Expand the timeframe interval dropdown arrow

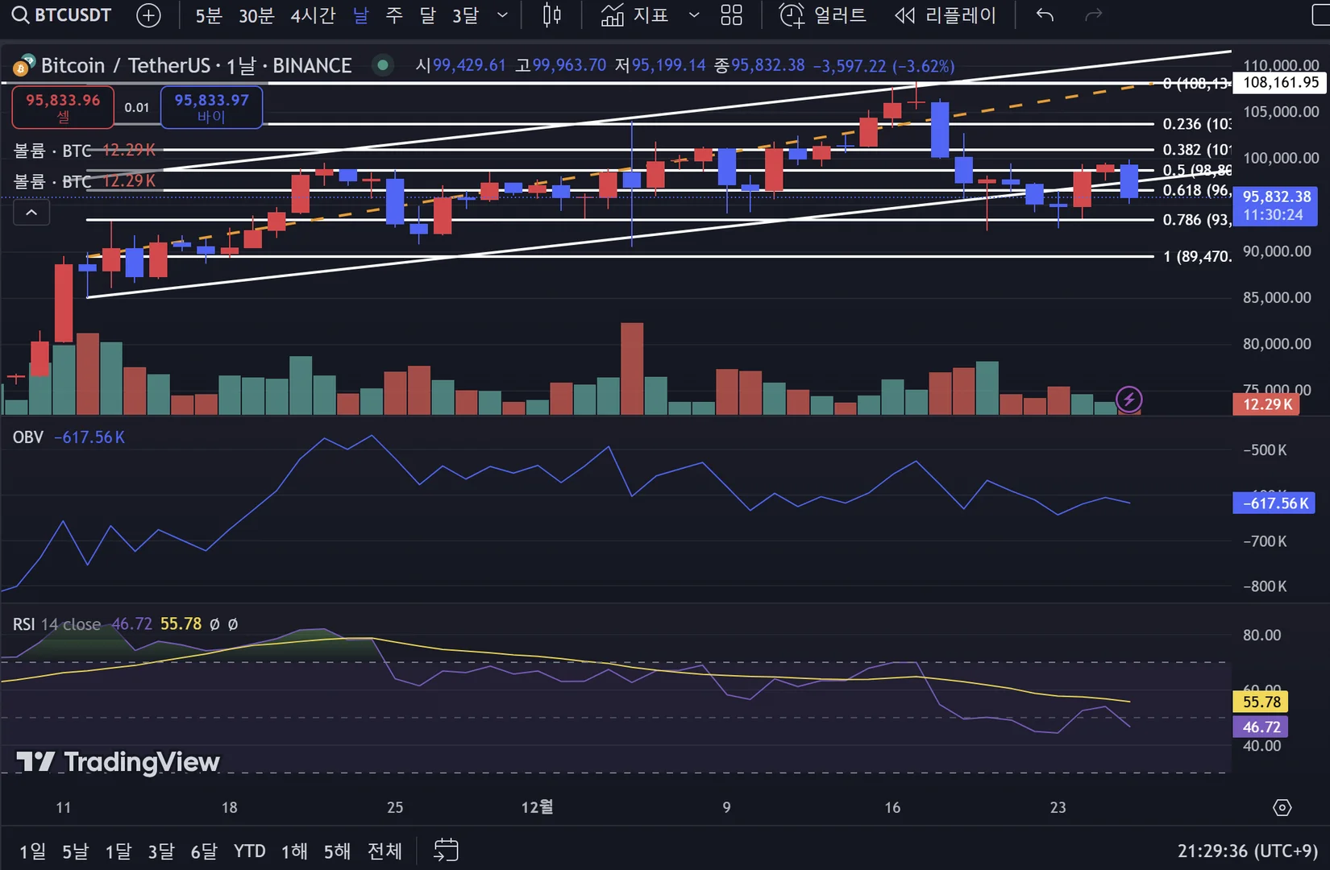tap(502, 15)
